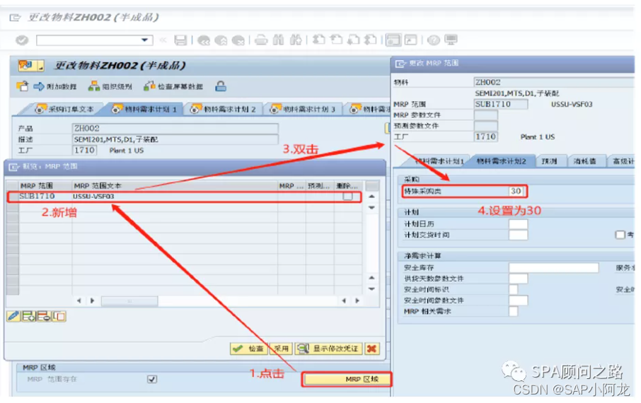Click the 显示修改凭证 button
The height and width of the screenshot is (403, 641).
[x=329, y=349]
